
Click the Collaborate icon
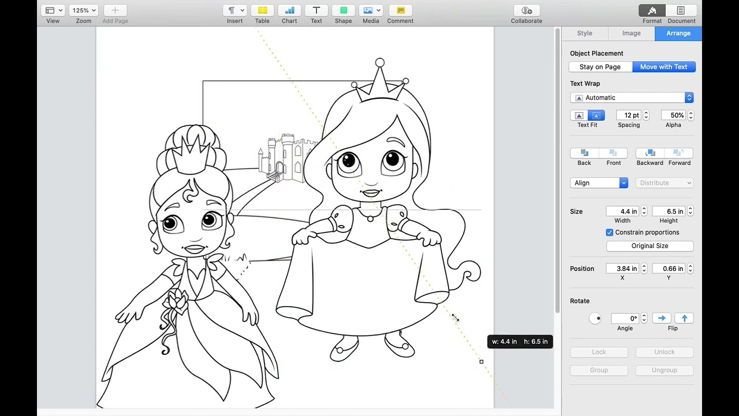point(527,10)
